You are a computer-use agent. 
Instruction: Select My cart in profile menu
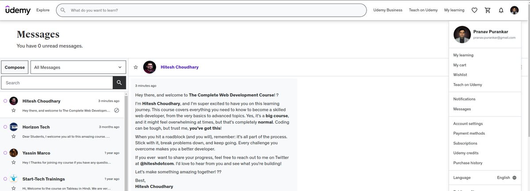tap(460, 65)
